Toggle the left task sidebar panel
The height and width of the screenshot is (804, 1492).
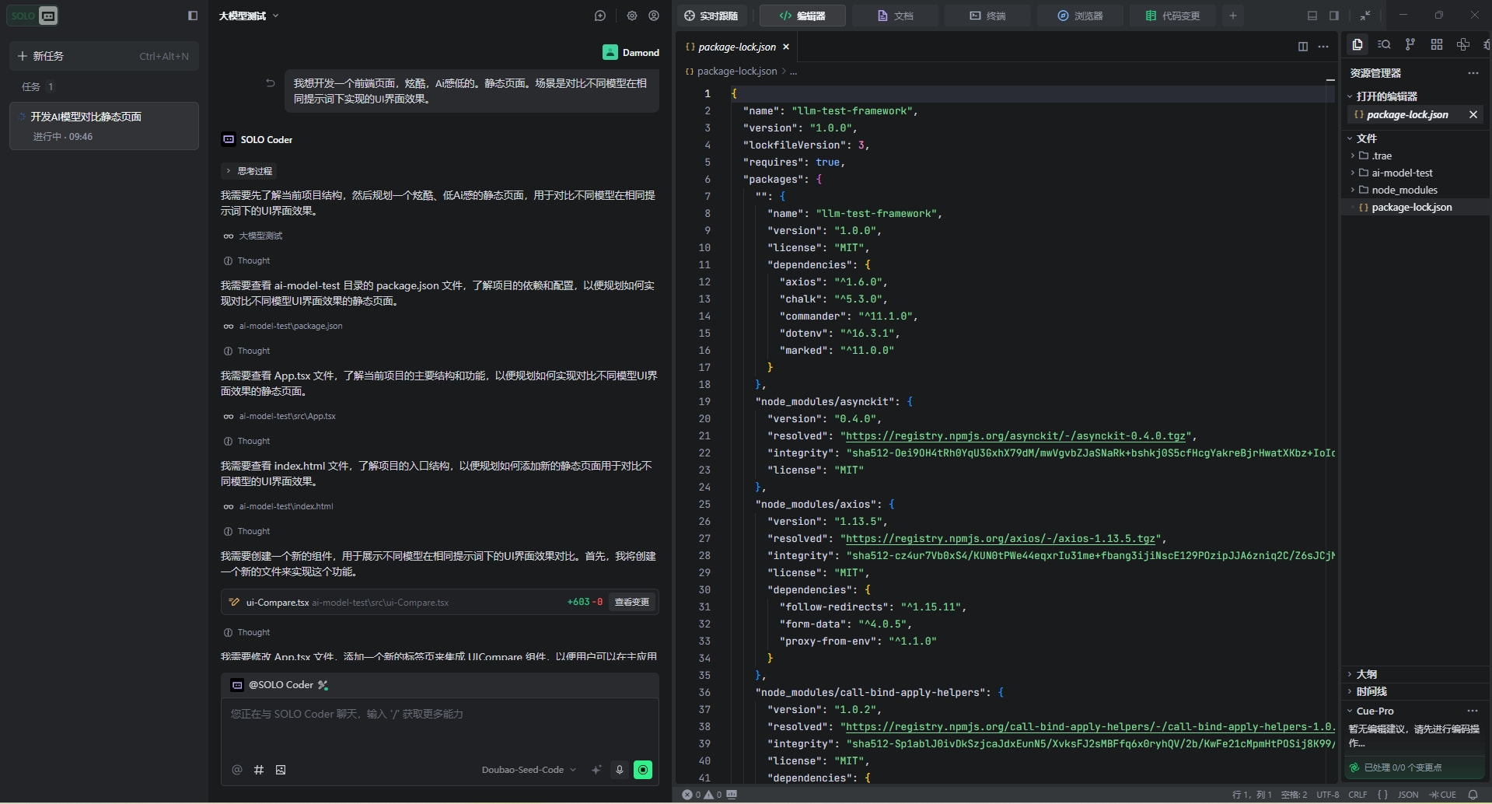(193, 16)
